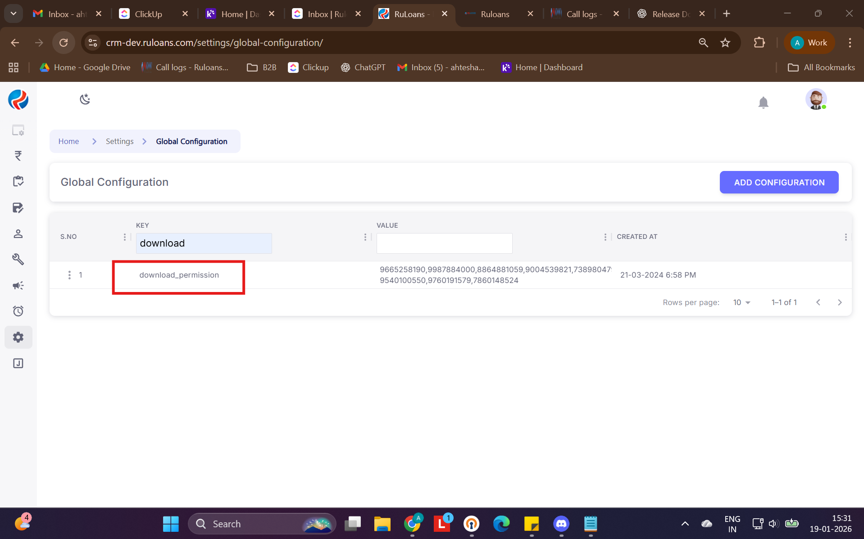Screen dimensions: 864x539
Task: Open KEY column options menu
Action: pos(365,237)
